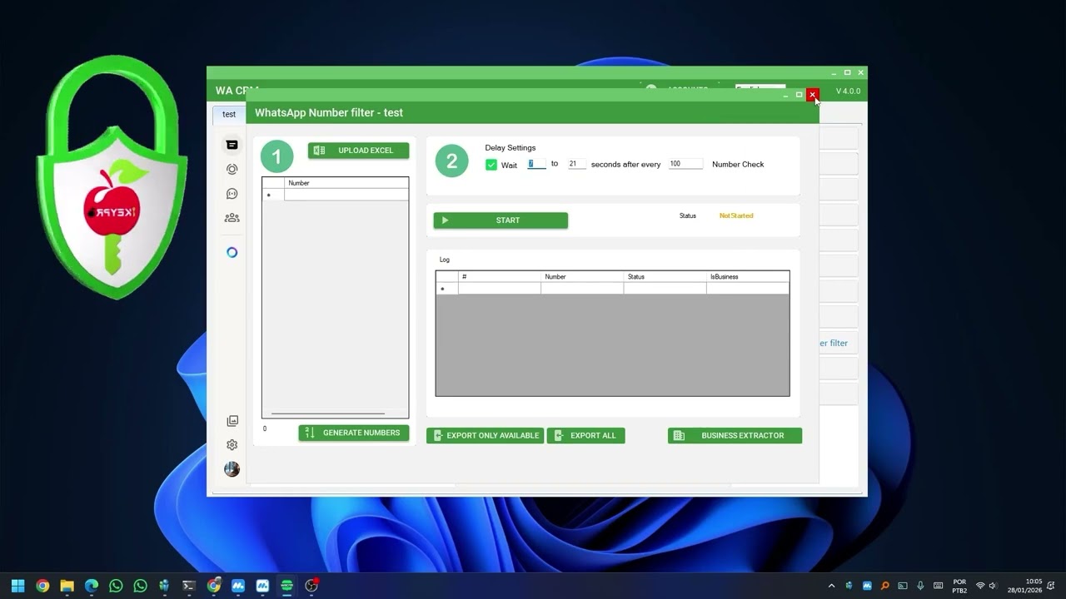The width and height of the screenshot is (1066, 599).
Task: Click the '#' column header in Log table
Action: point(500,276)
